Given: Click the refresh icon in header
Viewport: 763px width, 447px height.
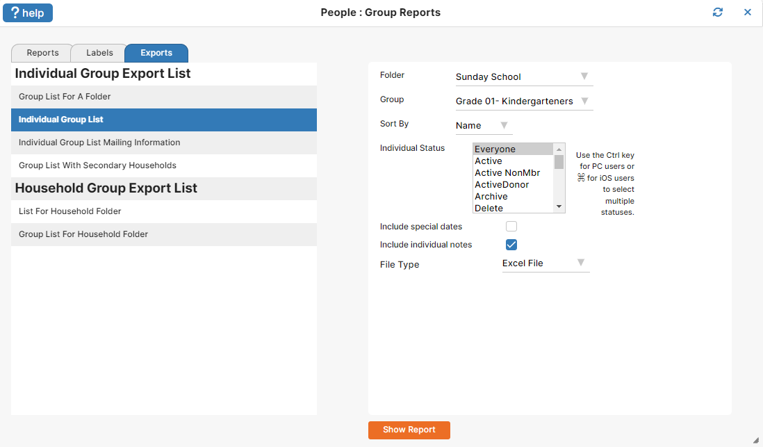Looking at the screenshot, I should click(x=717, y=13).
